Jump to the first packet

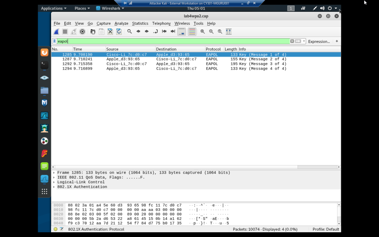coord(164,31)
